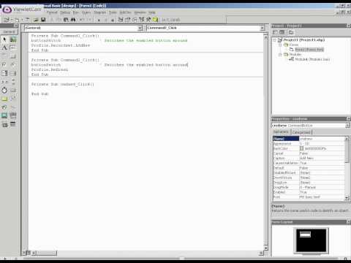Click the Open Project toolbar icon

pyautogui.click(x=37, y=20)
